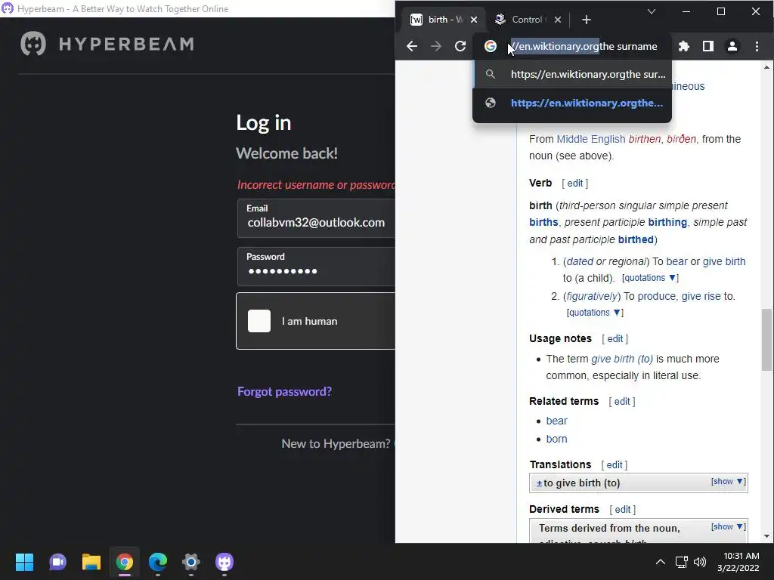Click Chrome's back arrow button

(412, 46)
